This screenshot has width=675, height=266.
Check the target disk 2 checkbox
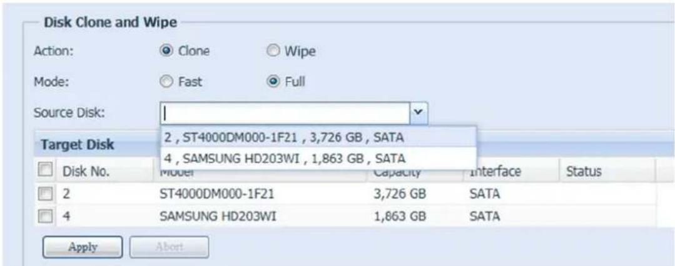click(x=44, y=195)
